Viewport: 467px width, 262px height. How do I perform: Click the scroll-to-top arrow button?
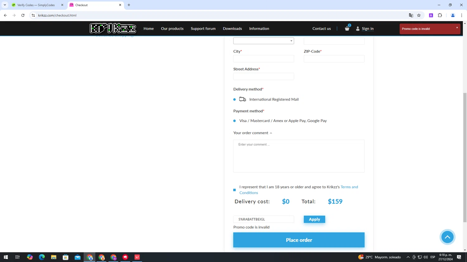pos(447,237)
